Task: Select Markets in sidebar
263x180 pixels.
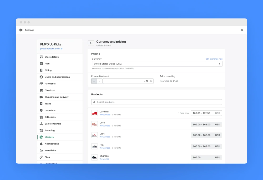Action: click(60, 137)
